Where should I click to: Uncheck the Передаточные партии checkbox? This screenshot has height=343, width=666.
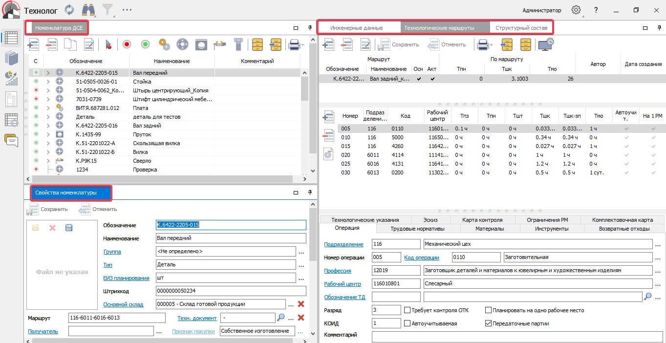[x=488, y=323]
